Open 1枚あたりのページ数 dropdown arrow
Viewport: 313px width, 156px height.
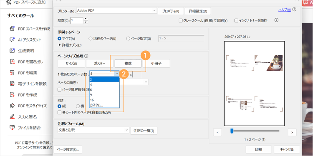116,74
